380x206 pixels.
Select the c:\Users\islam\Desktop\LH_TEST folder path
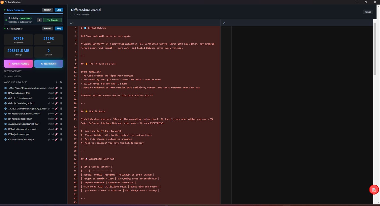(24, 124)
